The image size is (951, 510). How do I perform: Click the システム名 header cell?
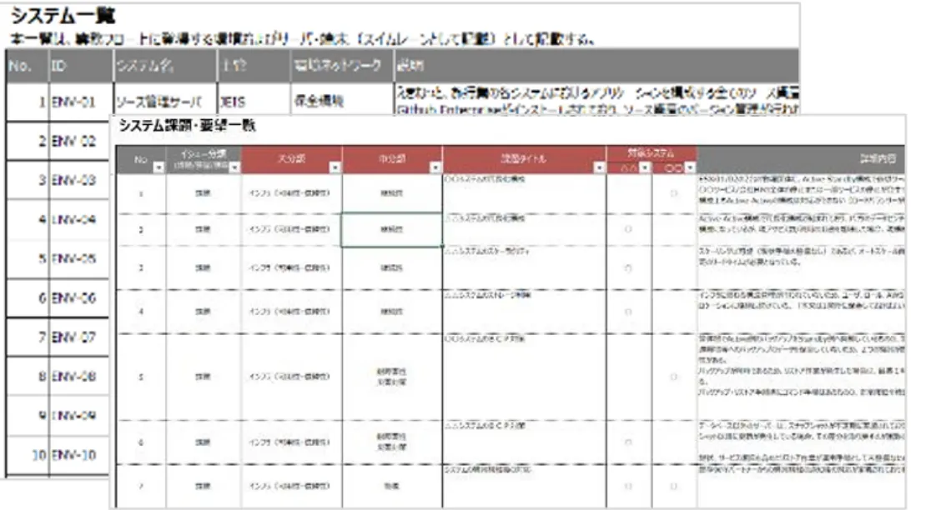(x=165, y=65)
